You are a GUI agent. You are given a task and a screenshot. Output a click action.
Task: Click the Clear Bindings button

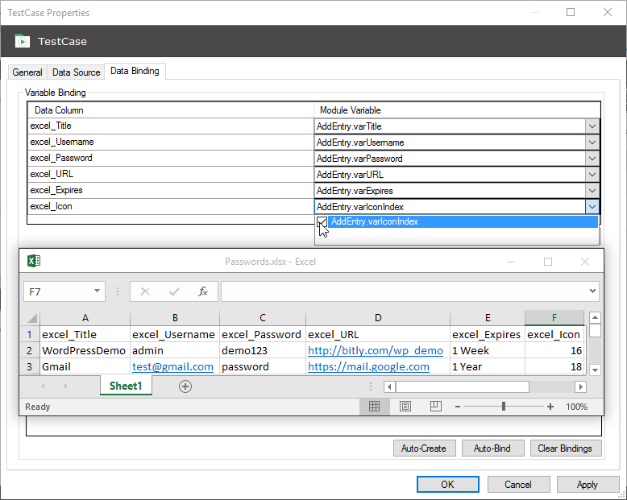coord(566,448)
